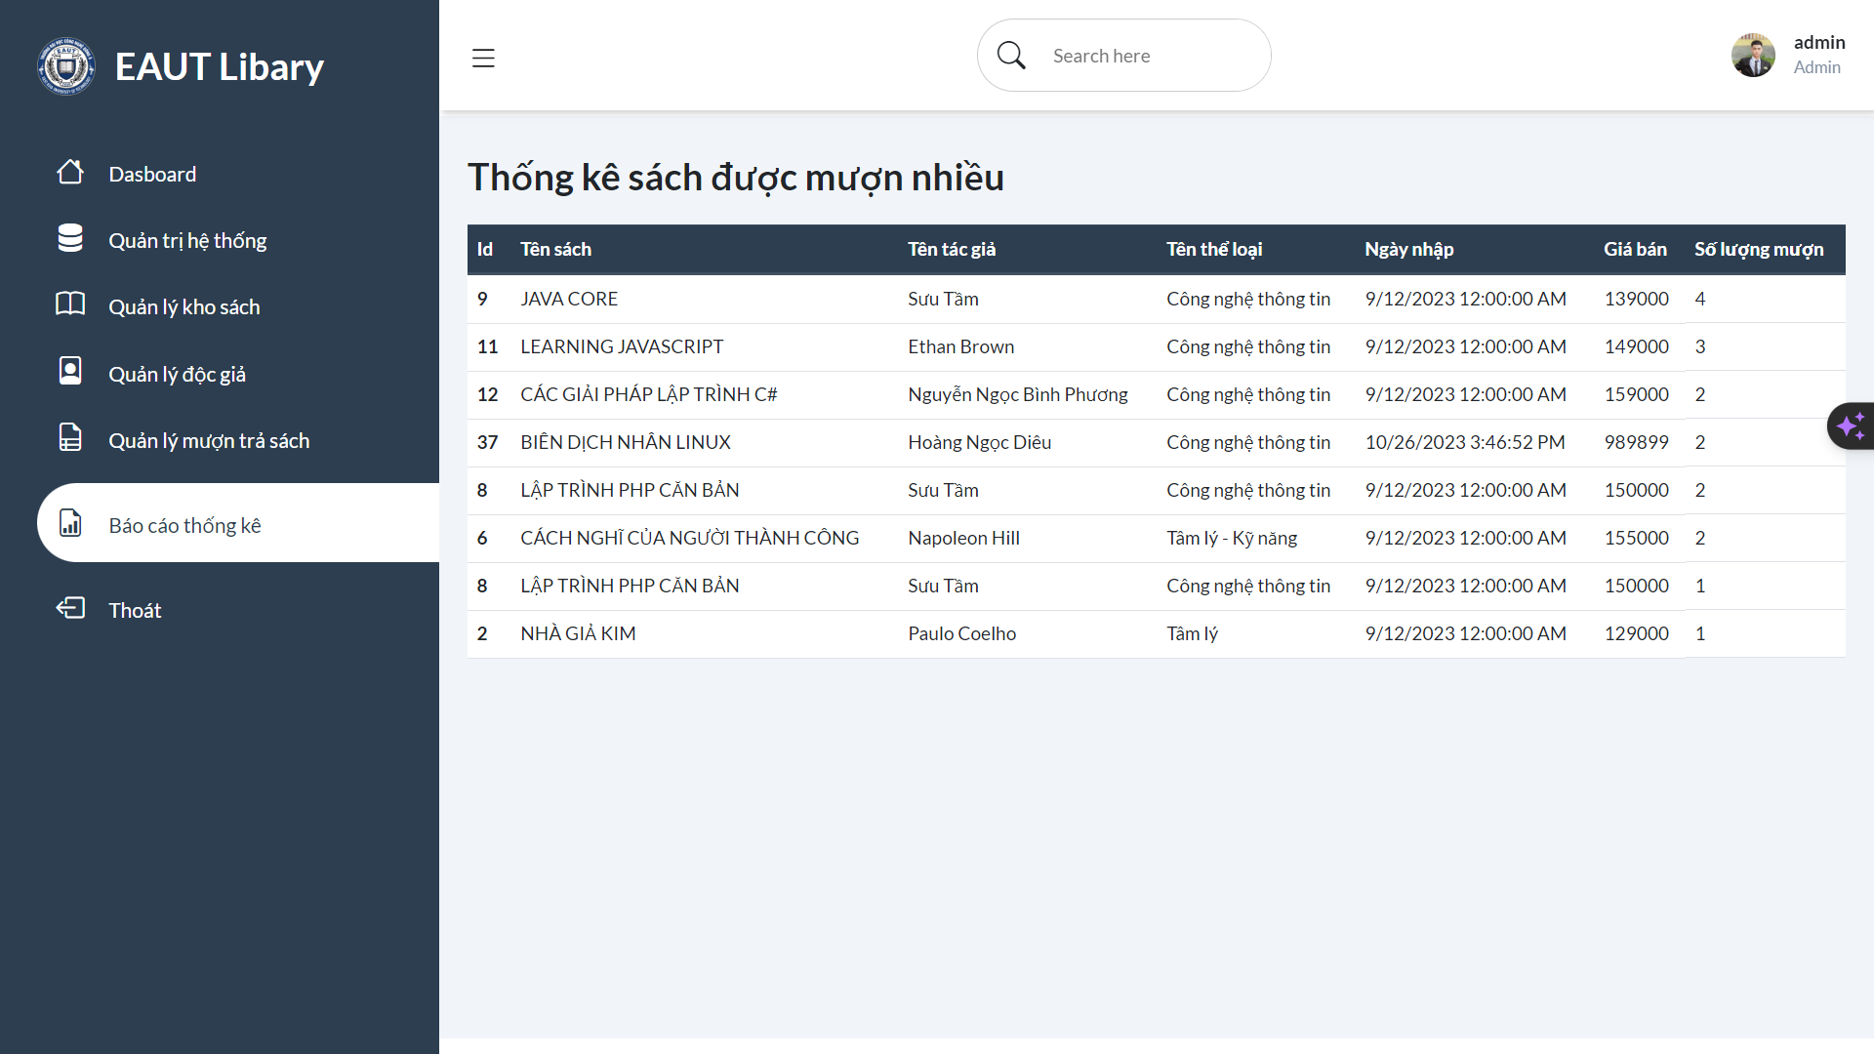
Task: Toggle the sidebar with the hamburger menu
Action: click(483, 58)
